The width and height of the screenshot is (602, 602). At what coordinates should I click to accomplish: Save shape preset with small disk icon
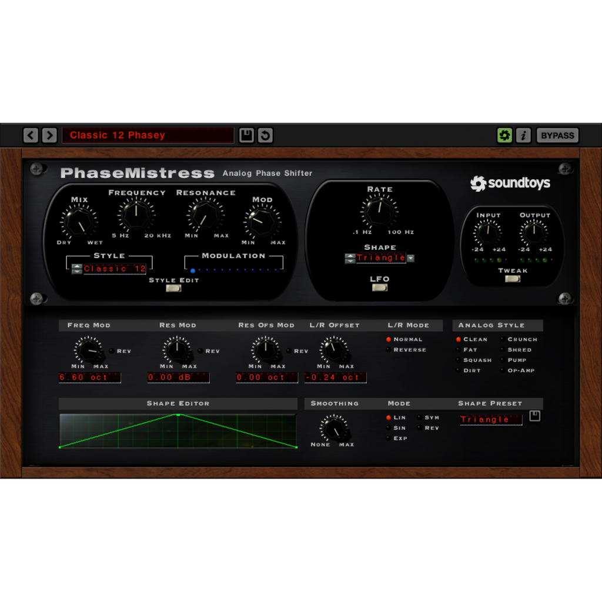point(535,416)
